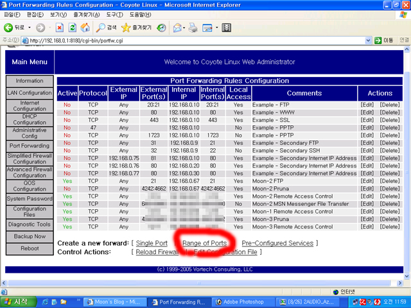Click the Internet Explorer quick launch icon
Image resolution: width=411 pixels, height=308 pixels.
(x=45, y=302)
